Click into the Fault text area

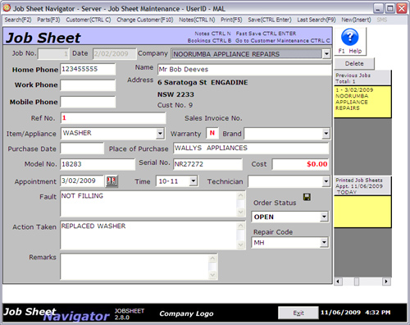click(149, 204)
